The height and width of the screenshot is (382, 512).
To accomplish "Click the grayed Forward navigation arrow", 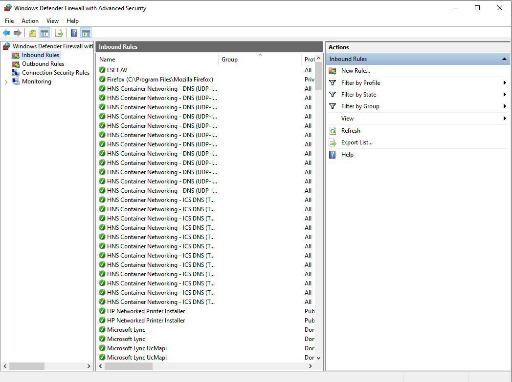I will pyautogui.click(x=18, y=33).
